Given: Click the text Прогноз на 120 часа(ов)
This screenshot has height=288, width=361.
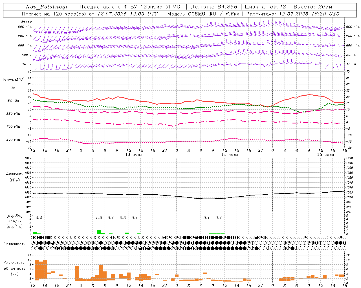Looking at the screenshot, I should tap(54, 14).
